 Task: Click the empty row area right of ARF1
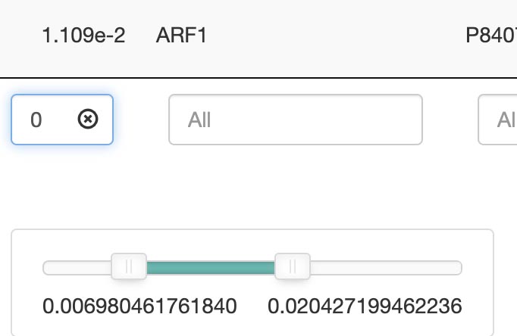[x=334, y=36]
